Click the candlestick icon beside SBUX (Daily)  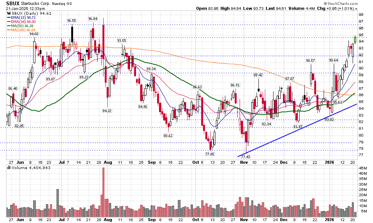tap(10, 13)
